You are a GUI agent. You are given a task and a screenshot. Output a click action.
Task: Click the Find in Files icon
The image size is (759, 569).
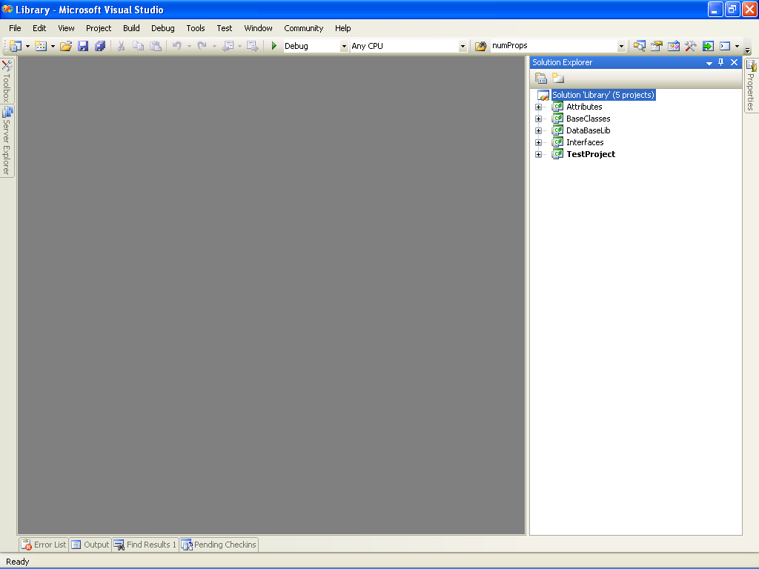pyautogui.click(x=480, y=46)
